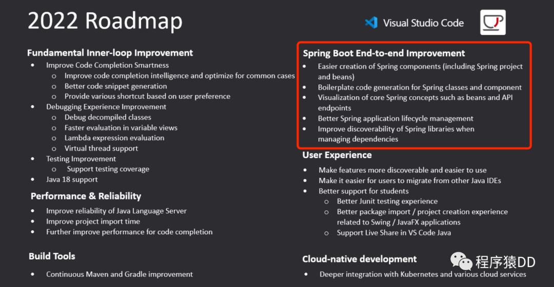Click the Lambda expression evaluation item
This screenshot has height=287, width=554.
point(114,138)
